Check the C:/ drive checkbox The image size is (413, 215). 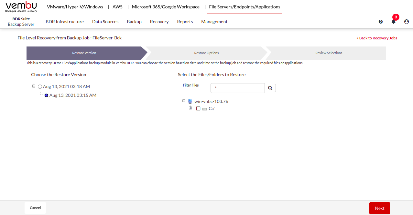pyautogui.click(x=198, y=108)
